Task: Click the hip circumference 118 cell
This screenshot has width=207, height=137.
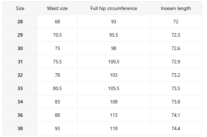Action: 114,128
